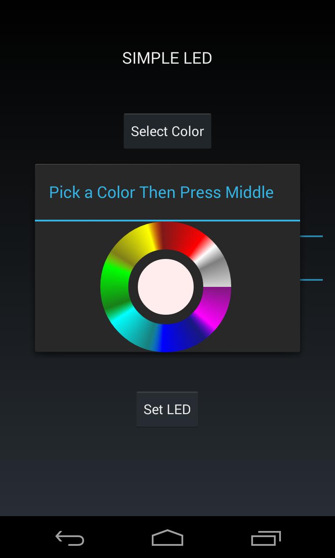Tap the SIMPLE LED title
Screen dimensions: 335x558
(167, 58)
